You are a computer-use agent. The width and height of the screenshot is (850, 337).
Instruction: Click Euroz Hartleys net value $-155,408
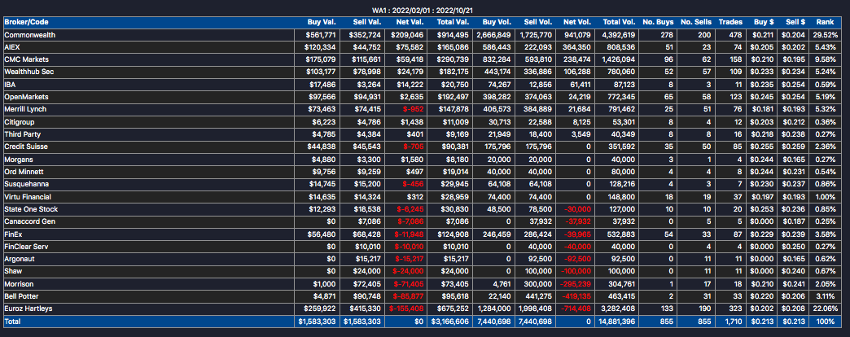point(406,309)
